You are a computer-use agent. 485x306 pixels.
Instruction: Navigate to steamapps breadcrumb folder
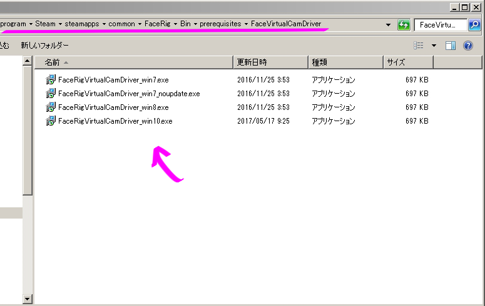point(82,24)
